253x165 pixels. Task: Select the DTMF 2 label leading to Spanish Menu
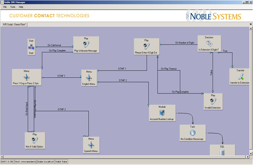click(x=62, y=109)
